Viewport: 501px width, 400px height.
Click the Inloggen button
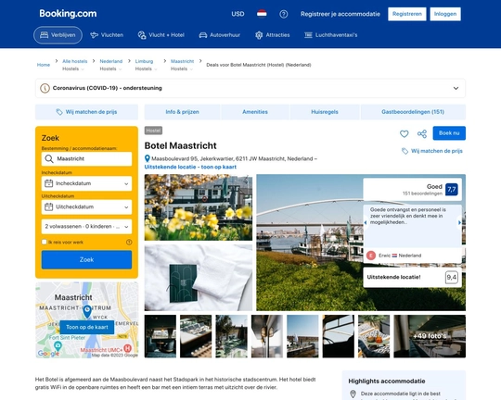(x=445, y=14)
